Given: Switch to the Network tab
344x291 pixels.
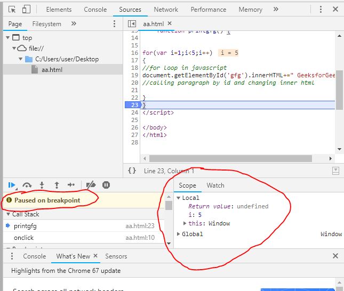Looking at the screenshot, I should (166, 10).
